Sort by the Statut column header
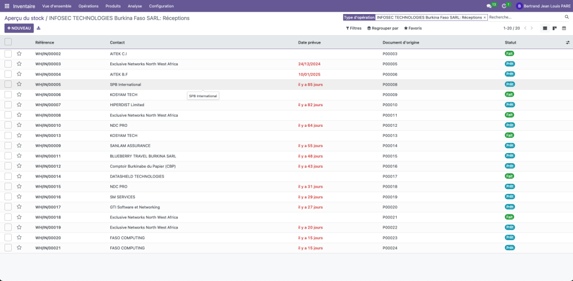 click(x=510, y=42)
